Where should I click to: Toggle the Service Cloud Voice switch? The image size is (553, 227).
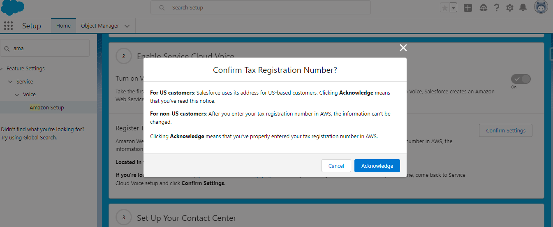pyautogui.click(x=521, y=79)
